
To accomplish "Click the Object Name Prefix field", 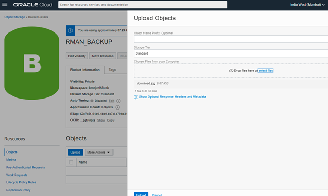I will (231, 39).
